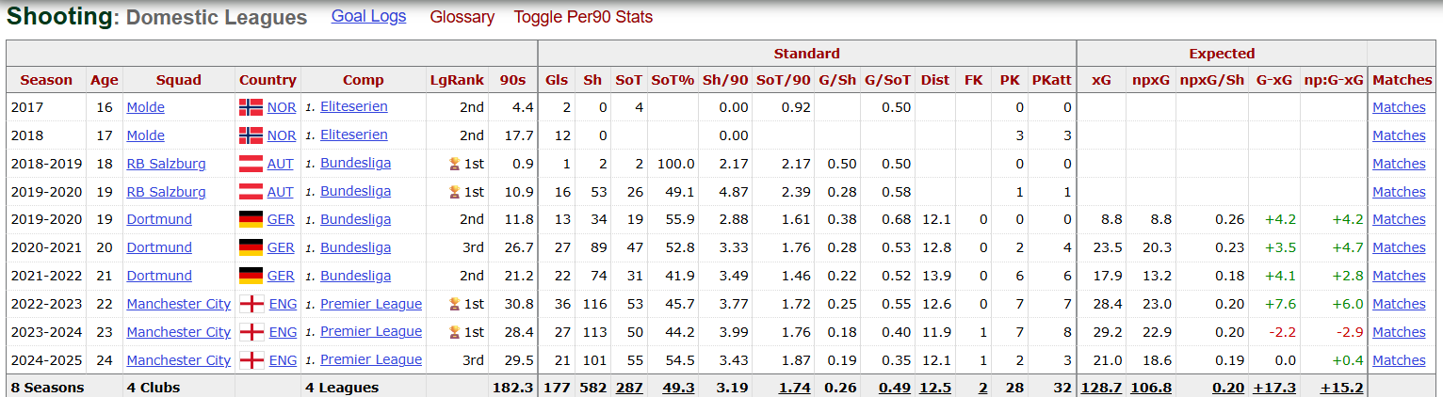The width and height of the screenshot is (1443, 397).
Task: Click the Austria flag in the 2018-2019 row
Action: pos(251,164)
